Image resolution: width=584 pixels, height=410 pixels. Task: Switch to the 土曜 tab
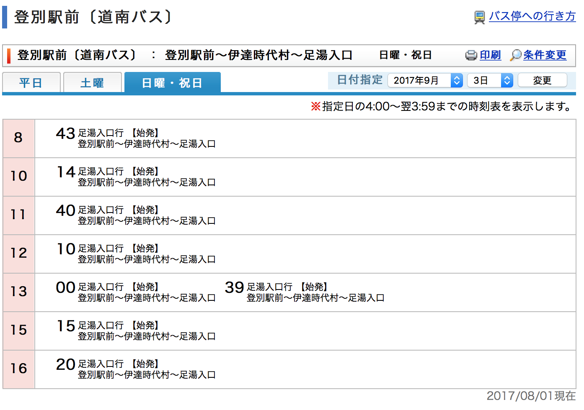93,82
